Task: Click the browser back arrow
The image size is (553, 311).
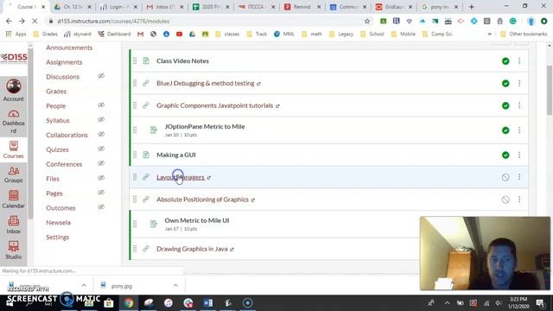Action: point(9,21)
